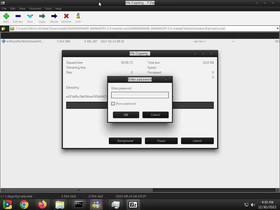Click the extraction progress bar
Viewport: 280px width, 210px height.
click(140, 105)
